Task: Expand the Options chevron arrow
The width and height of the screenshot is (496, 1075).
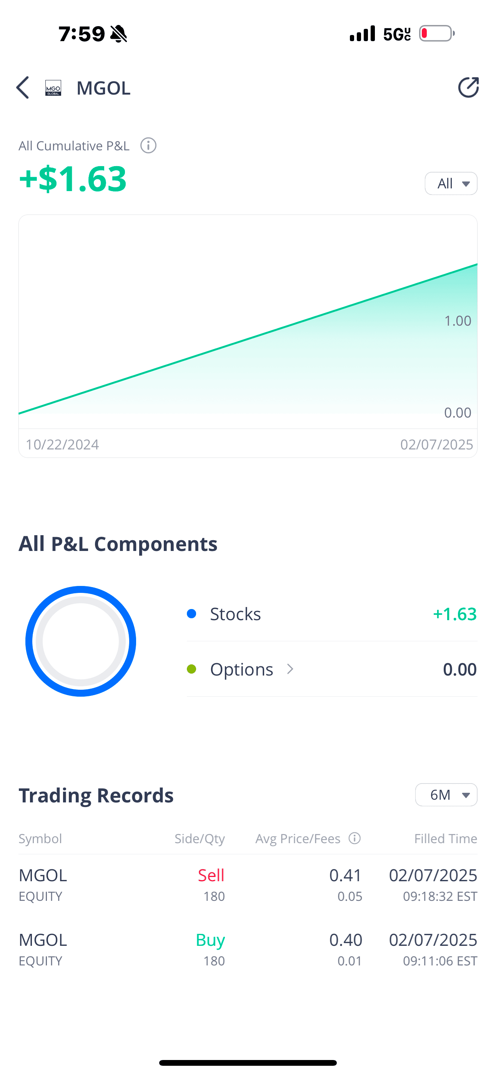Action: click(x=290, y=669)
